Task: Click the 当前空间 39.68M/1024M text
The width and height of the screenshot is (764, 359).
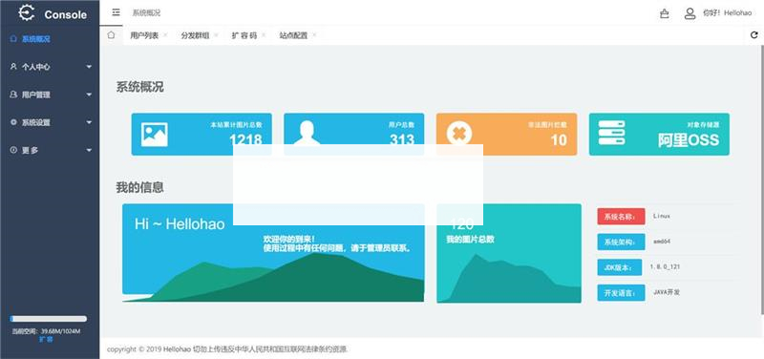Action: click(46, 331)
